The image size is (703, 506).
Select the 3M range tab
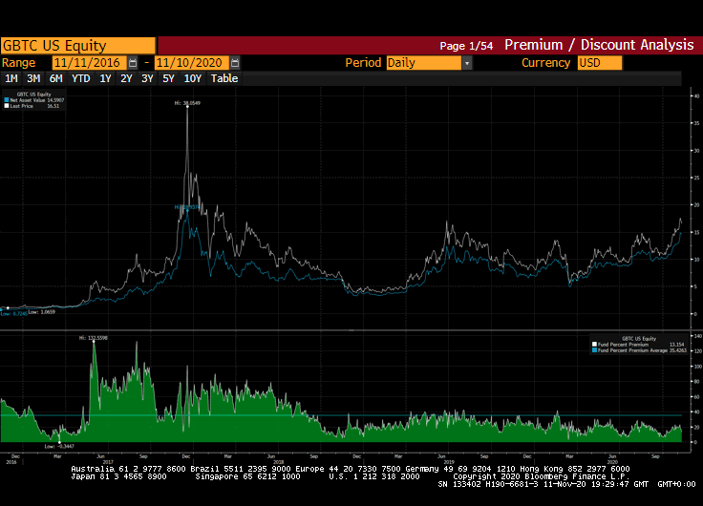pos(33,78)
